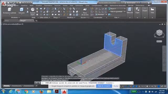Open the Anotar ribbon tab
The width and height of the screenshot is (168, 94).
(x=65, y=5)
